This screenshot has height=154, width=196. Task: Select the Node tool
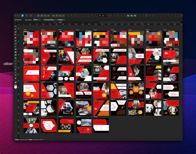click(16, 29)
